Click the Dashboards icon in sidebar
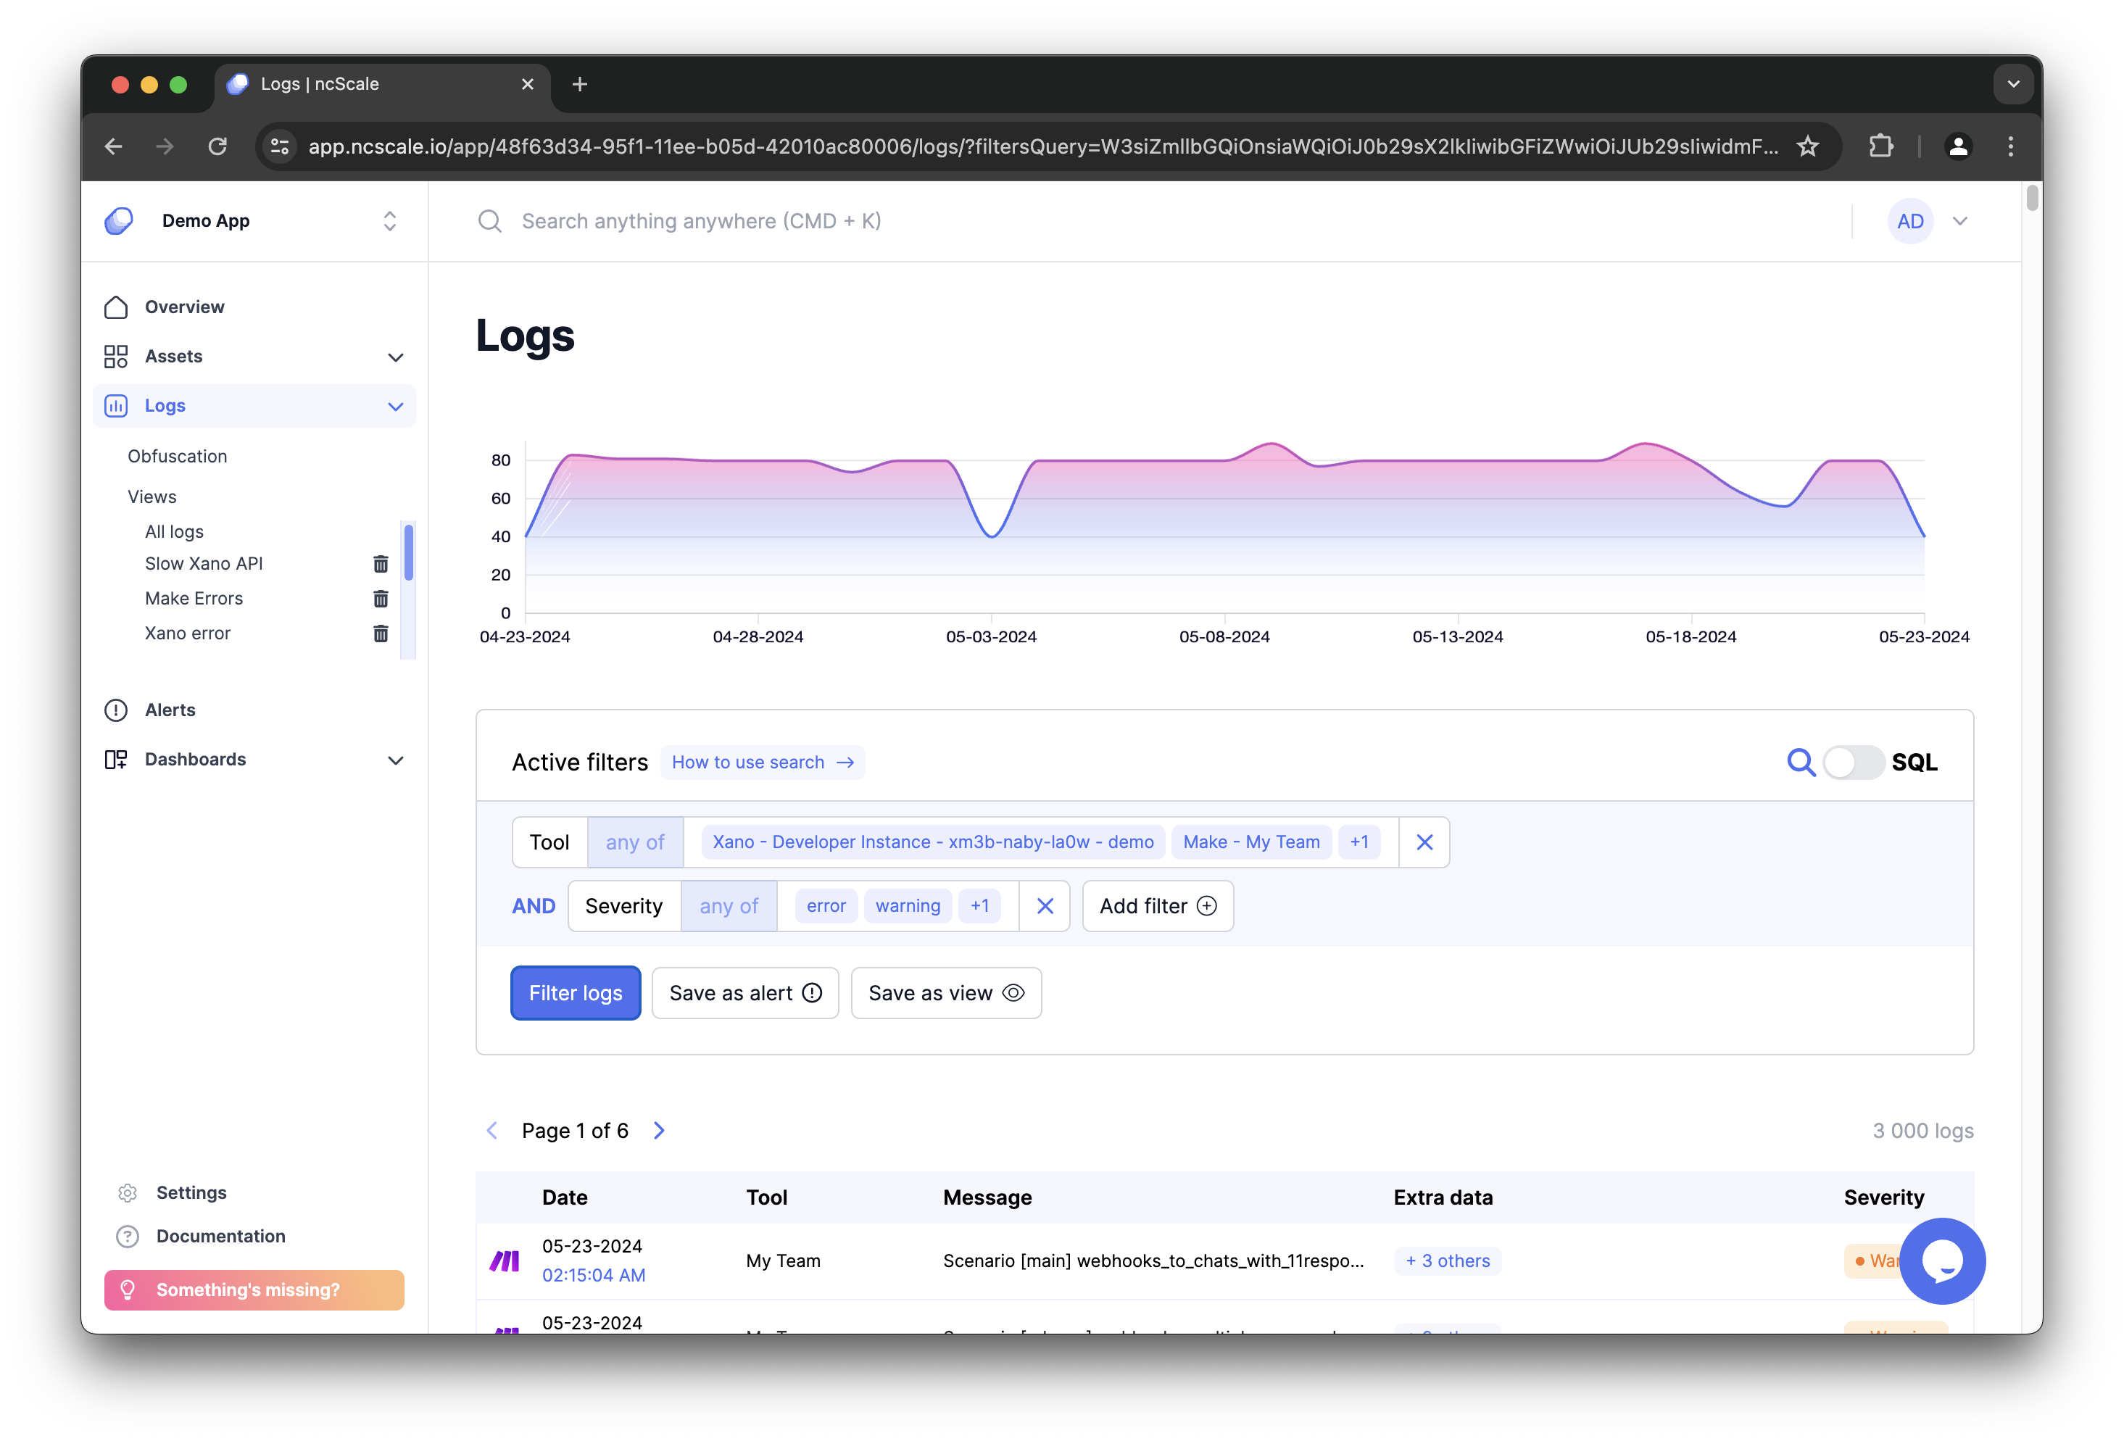This screenshot has height=1441, width=2124. point(116,760)
